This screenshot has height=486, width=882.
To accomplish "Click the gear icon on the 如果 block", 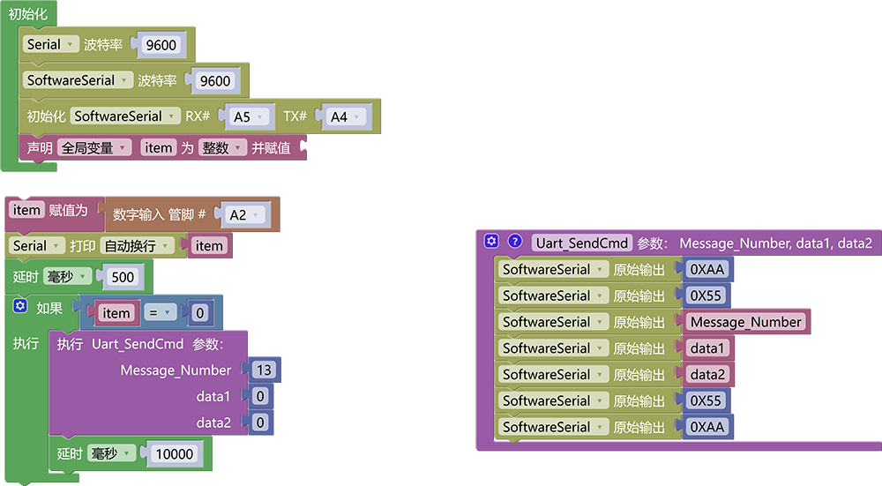I will 20,306.
